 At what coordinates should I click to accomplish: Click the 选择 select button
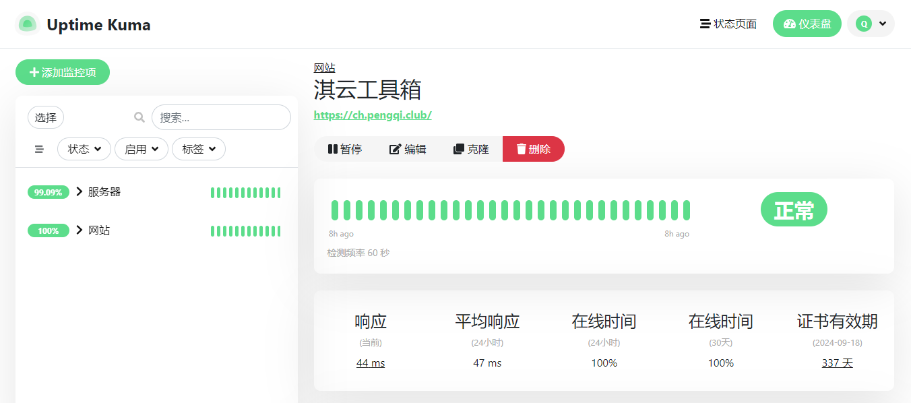(46, 117)
